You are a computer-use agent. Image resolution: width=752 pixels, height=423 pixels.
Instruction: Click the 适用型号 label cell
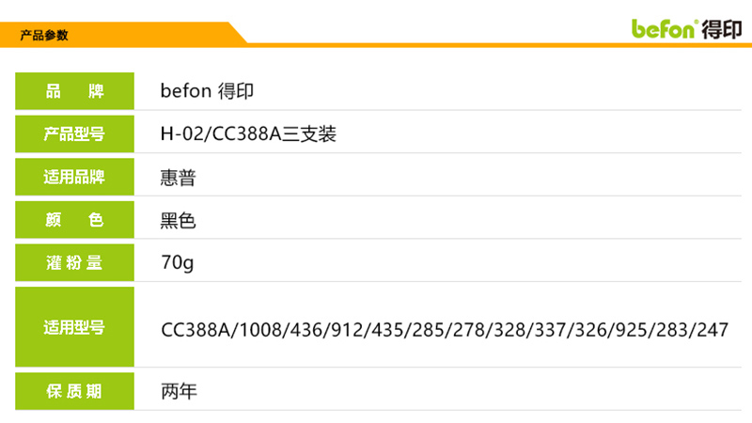[75, 327]
